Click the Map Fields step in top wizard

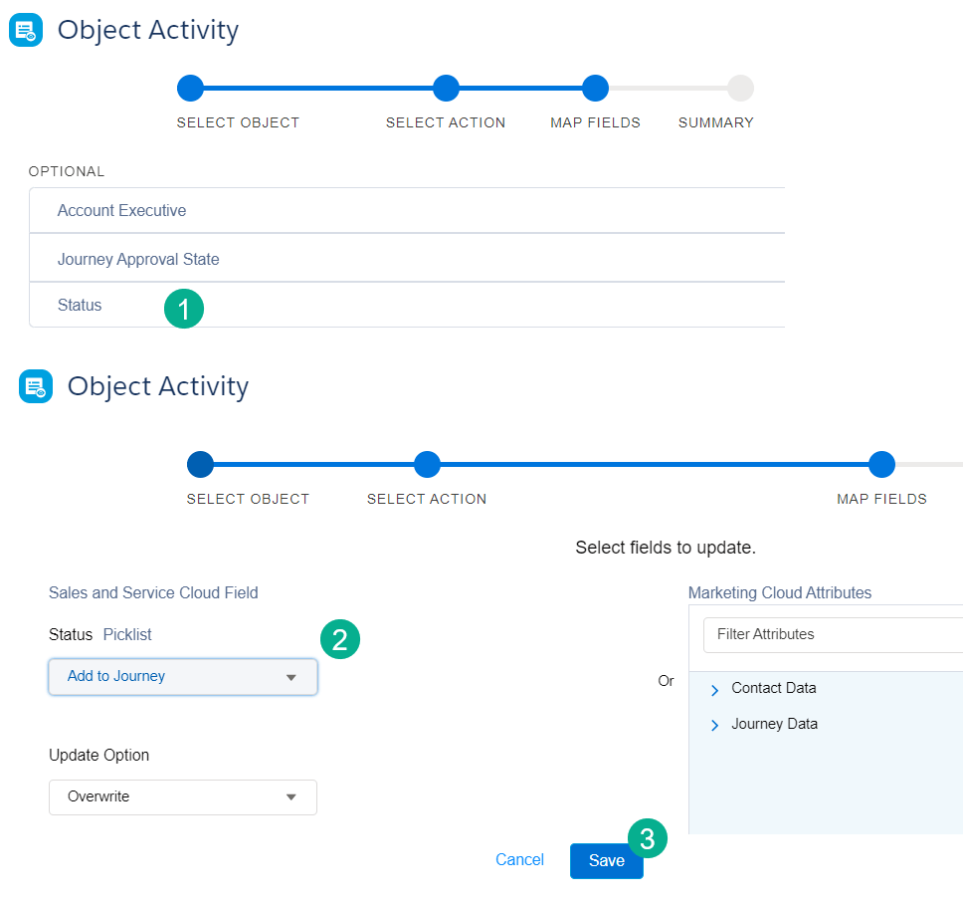[x=595, y=89]
